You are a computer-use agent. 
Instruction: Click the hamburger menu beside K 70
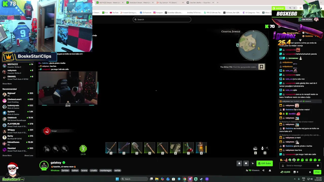(279, 27)
